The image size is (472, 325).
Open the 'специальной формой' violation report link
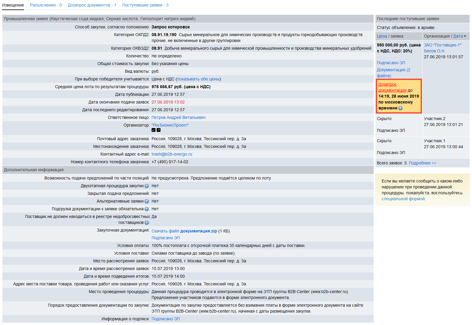click(403, 199)
